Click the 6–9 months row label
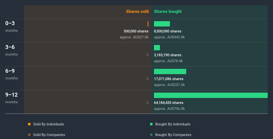Viewport: 273px width, 139px height. tap(12, 74)
